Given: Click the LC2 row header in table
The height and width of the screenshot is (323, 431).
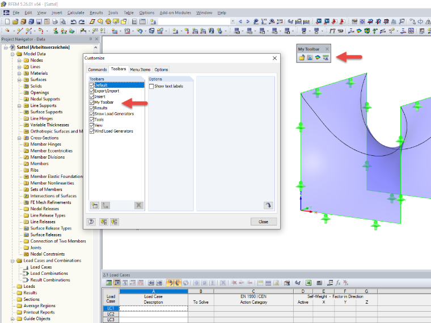Looking at the screenshot, I should 111,314.
